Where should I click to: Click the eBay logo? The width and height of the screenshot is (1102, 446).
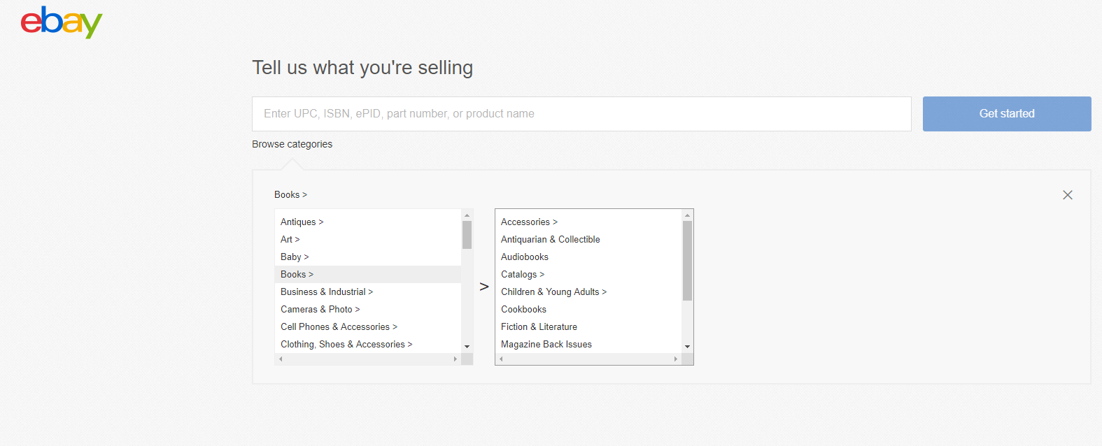tap(62, 22)
